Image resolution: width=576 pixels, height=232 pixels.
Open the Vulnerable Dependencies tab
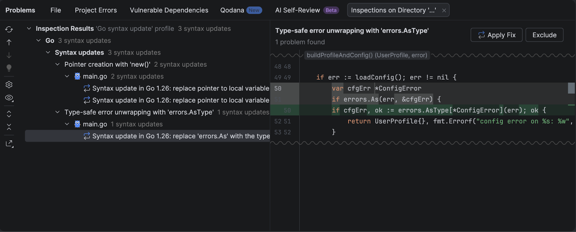pyautogui.click(x=169, y=10)
